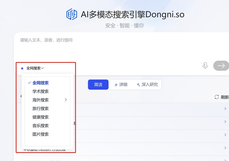Start voice input with the microphone icon

(205, 66)
